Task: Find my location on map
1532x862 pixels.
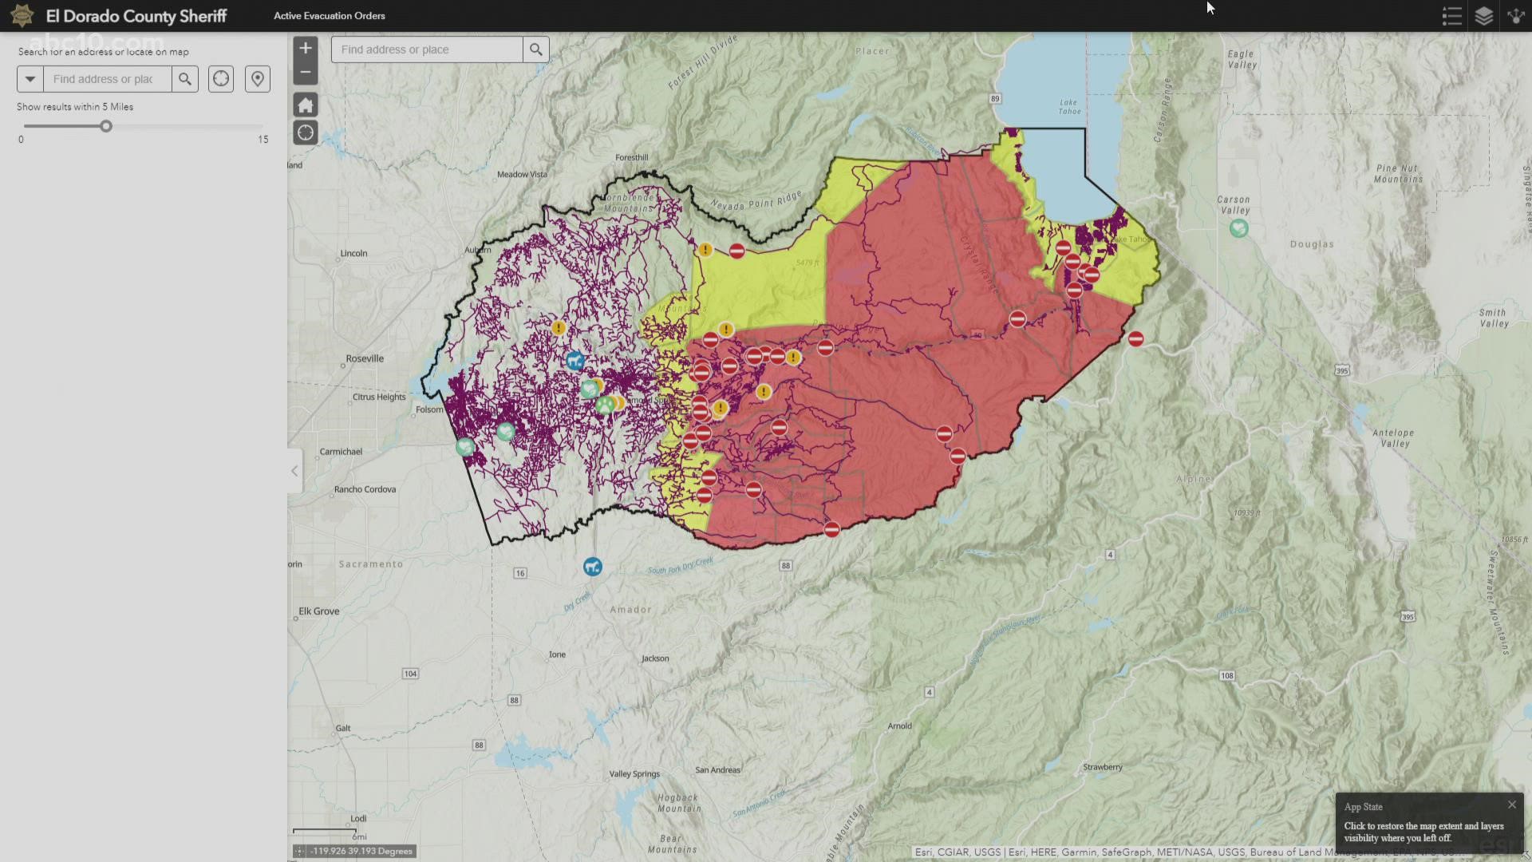Action: [306, 132]
